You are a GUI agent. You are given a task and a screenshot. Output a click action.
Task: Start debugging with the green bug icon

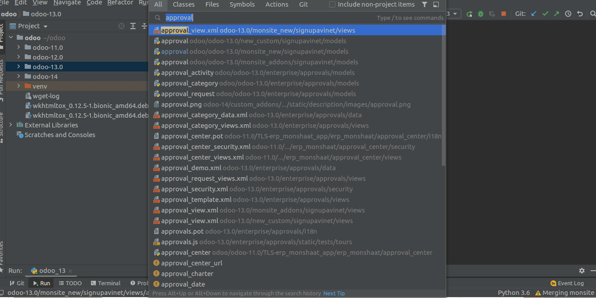[481, 14]
